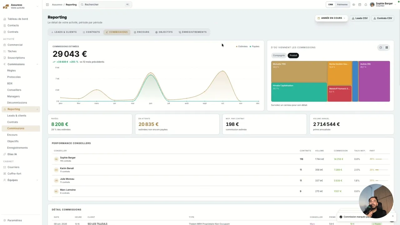Open Commercial in the sidebar

pos(15,45)
